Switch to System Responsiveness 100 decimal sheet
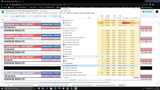This screenshot has height=90, width=160. click(23, 85)
